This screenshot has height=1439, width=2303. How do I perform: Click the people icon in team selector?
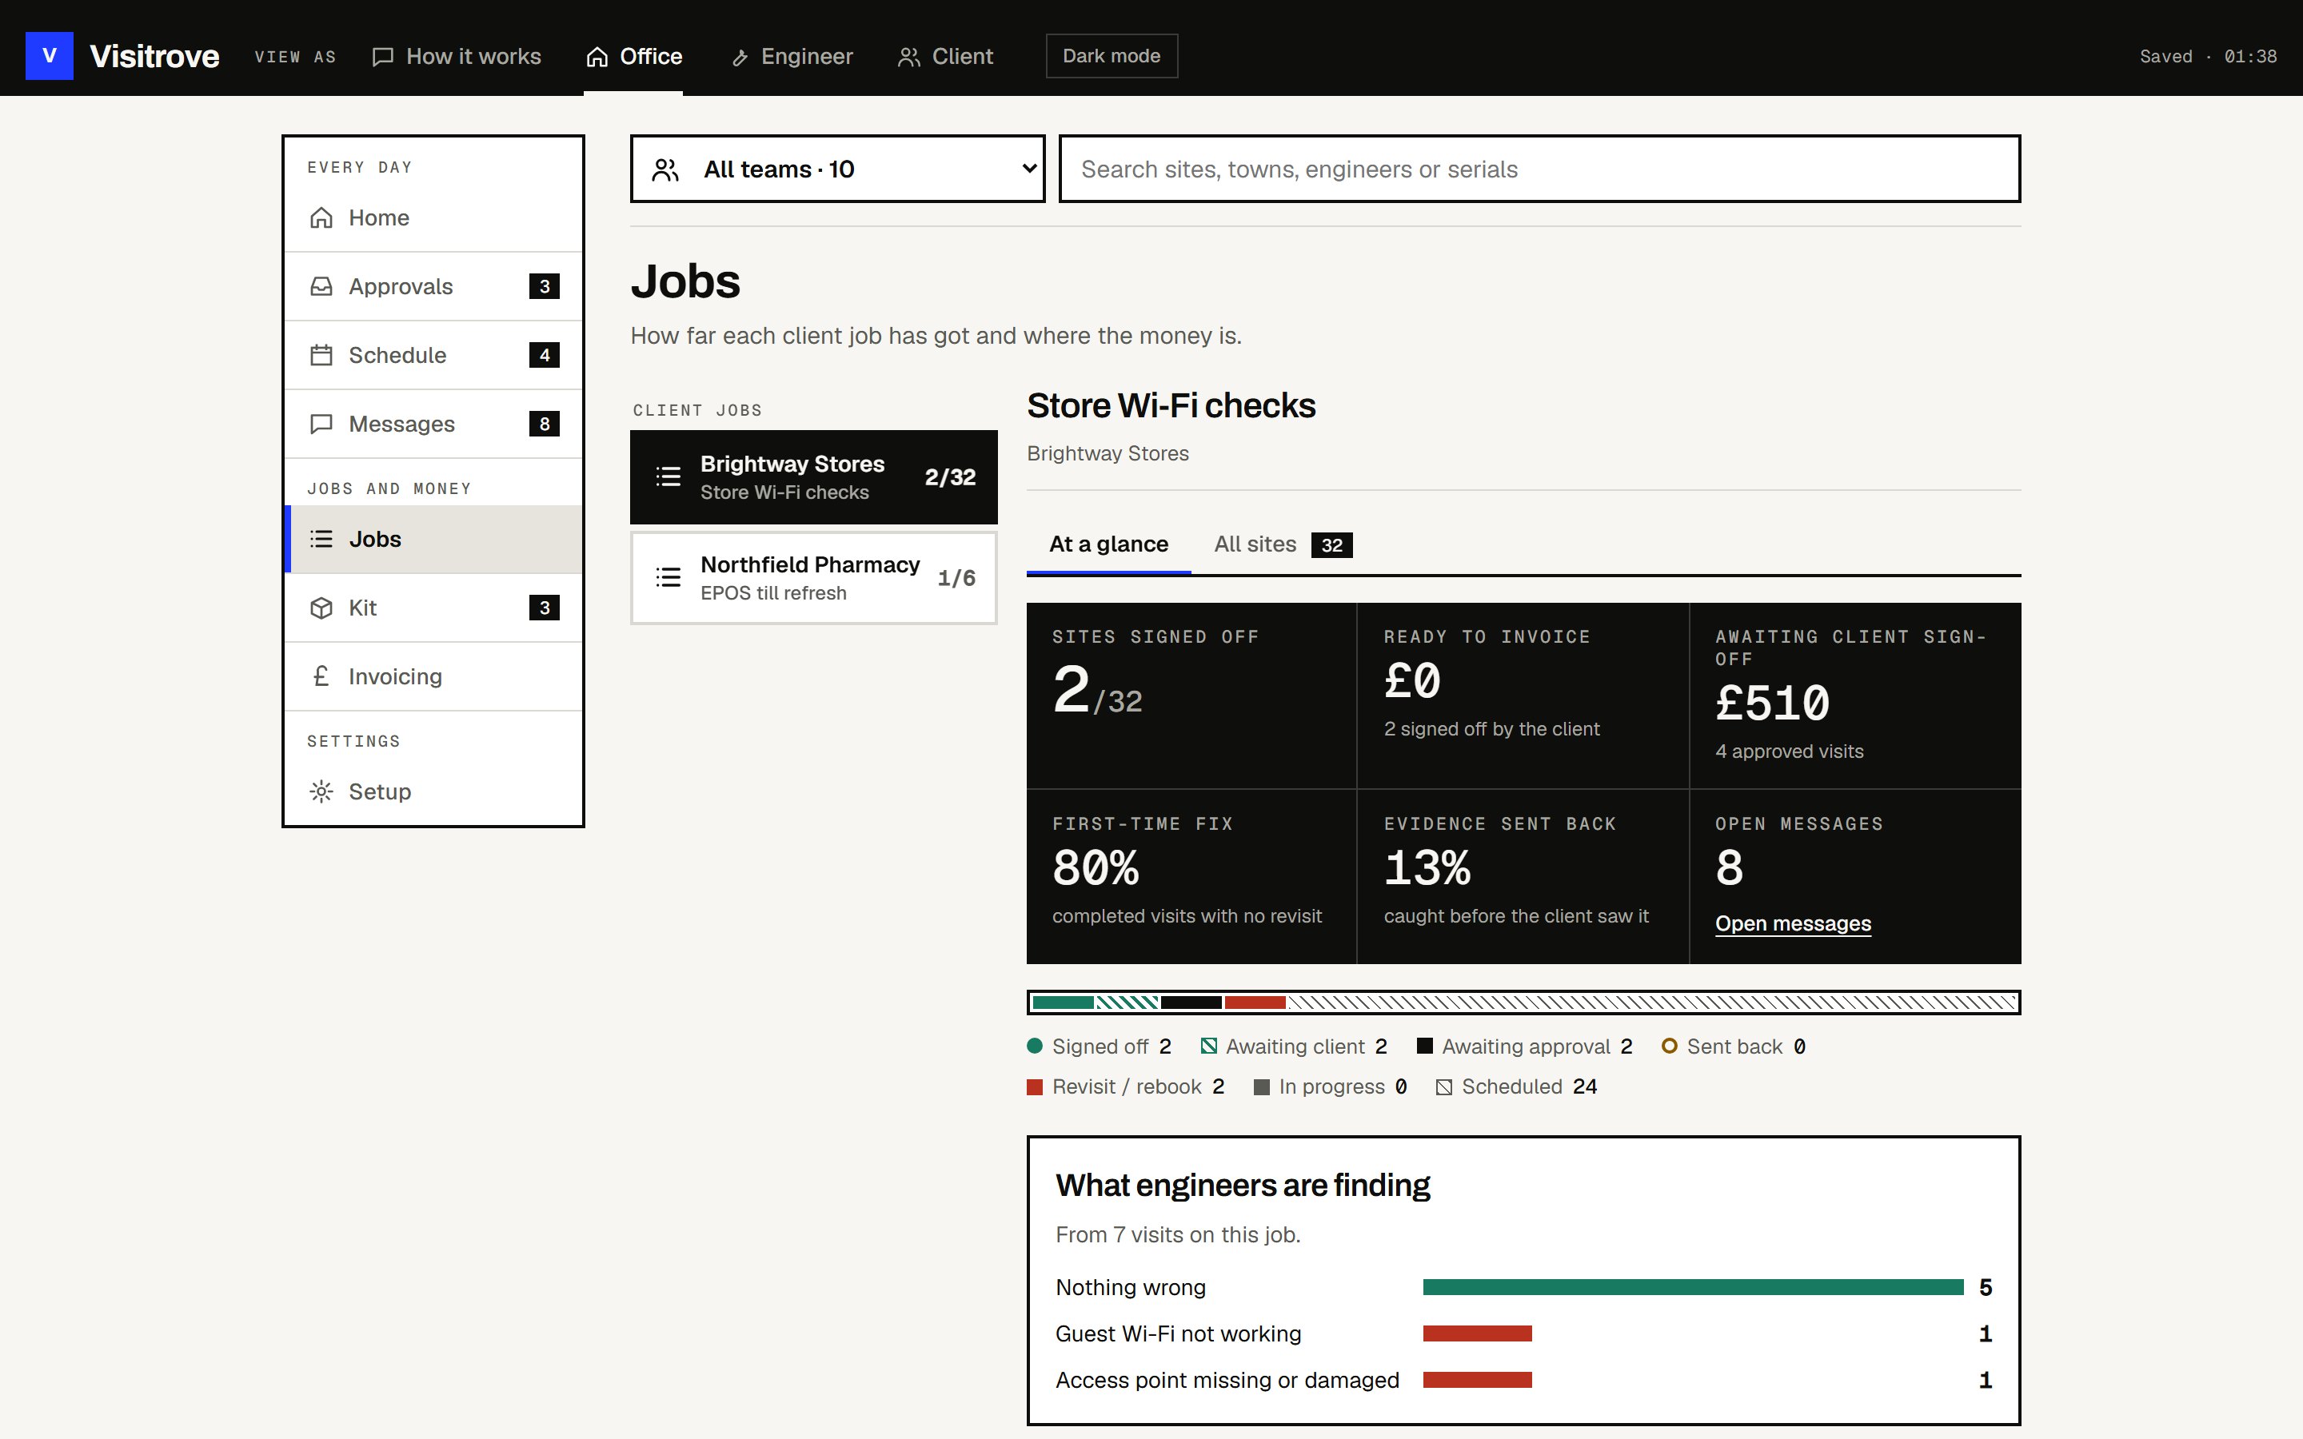(665, 169)
